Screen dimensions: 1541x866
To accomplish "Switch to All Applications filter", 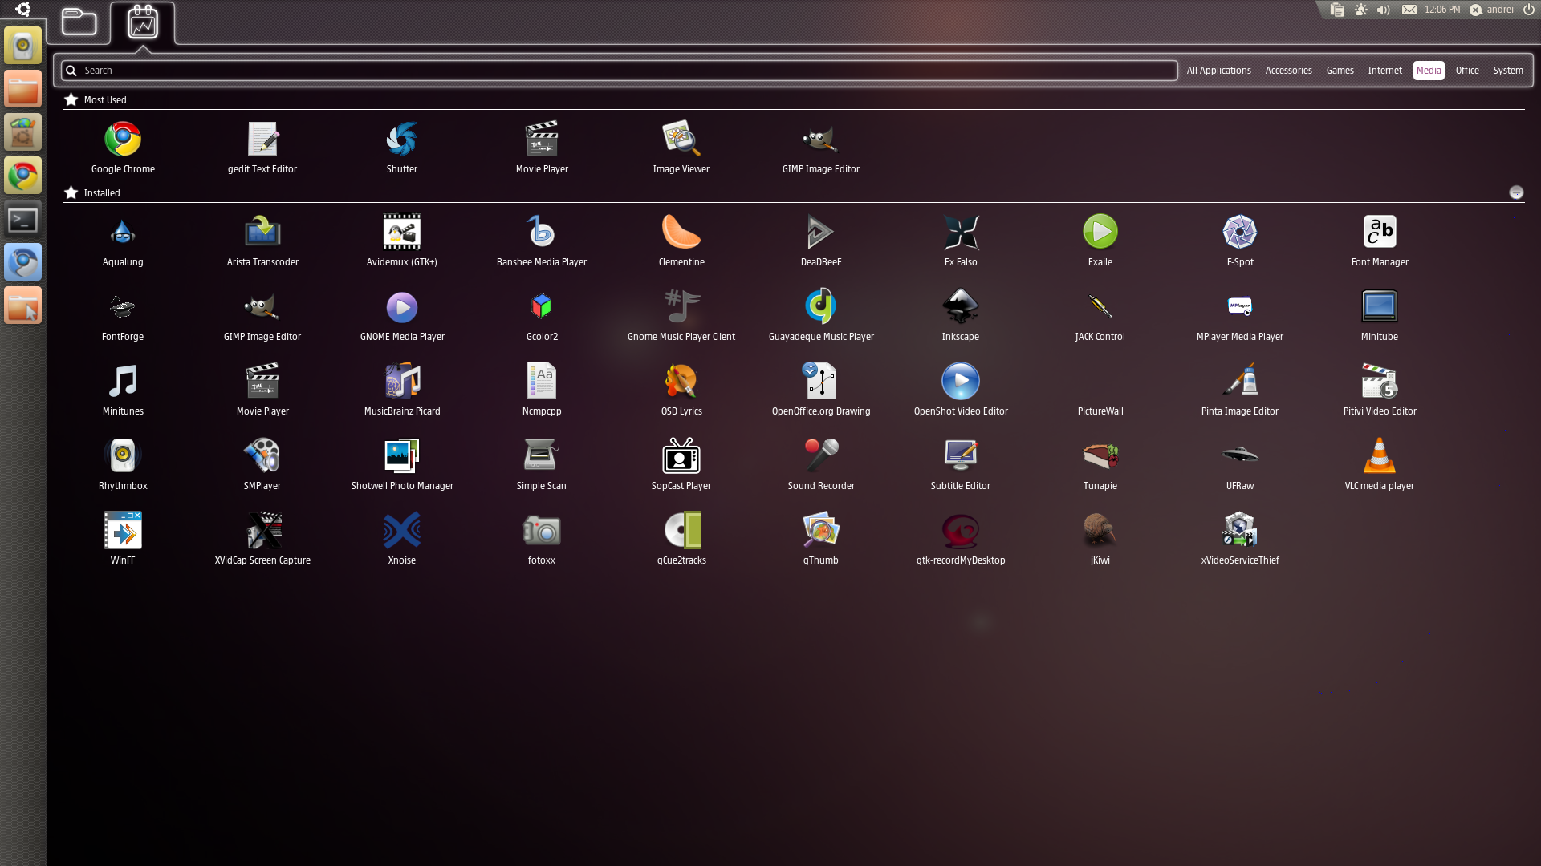I will (1218, 71).
